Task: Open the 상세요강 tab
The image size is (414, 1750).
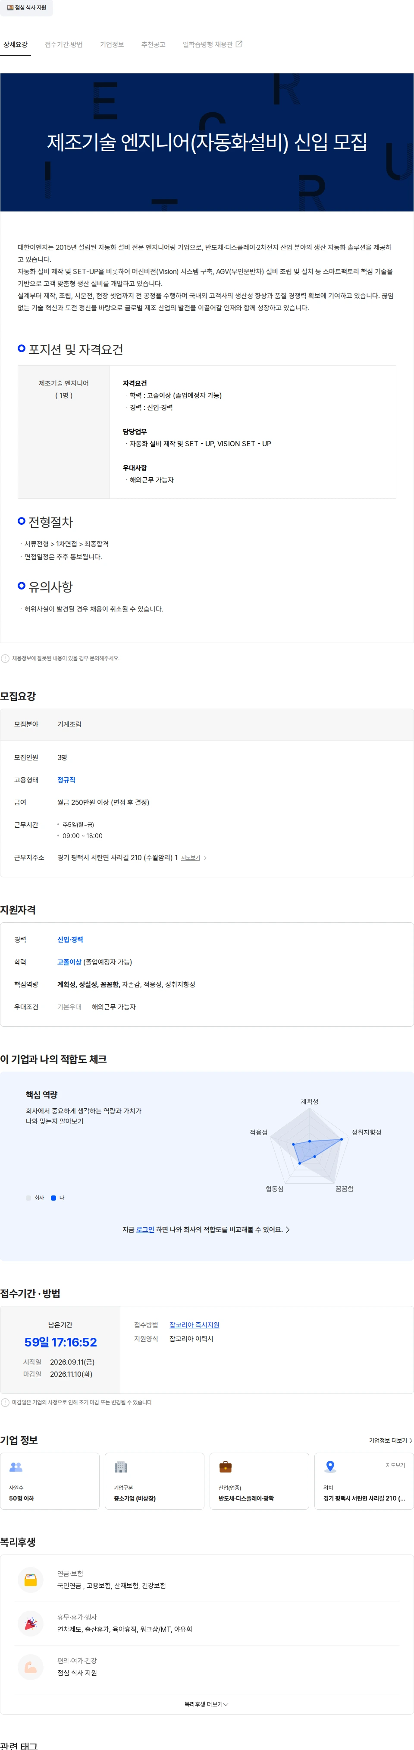Action: (x=16, y=44)
